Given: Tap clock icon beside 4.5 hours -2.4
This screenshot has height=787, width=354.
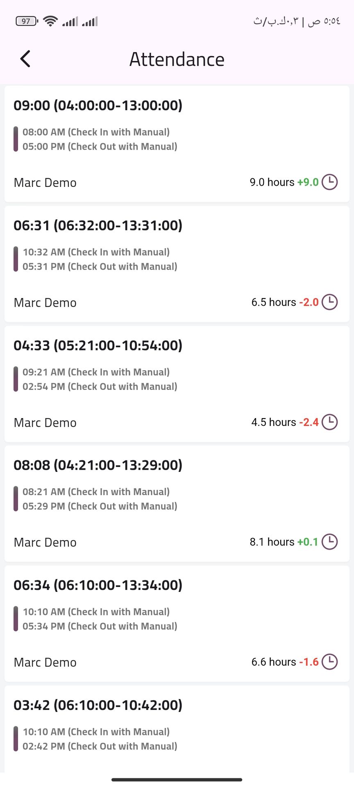Looking at the screenshot, I should click(x=329, y=422).
